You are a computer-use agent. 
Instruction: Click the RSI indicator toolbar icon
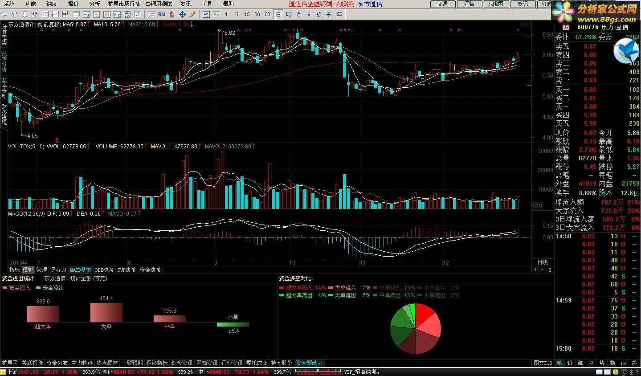[x=161, y=15]
